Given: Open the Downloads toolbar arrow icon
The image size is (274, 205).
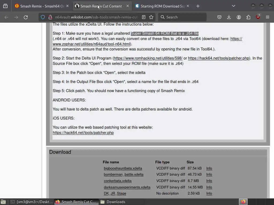Looking at the screenshot, I should coord(229,17).
